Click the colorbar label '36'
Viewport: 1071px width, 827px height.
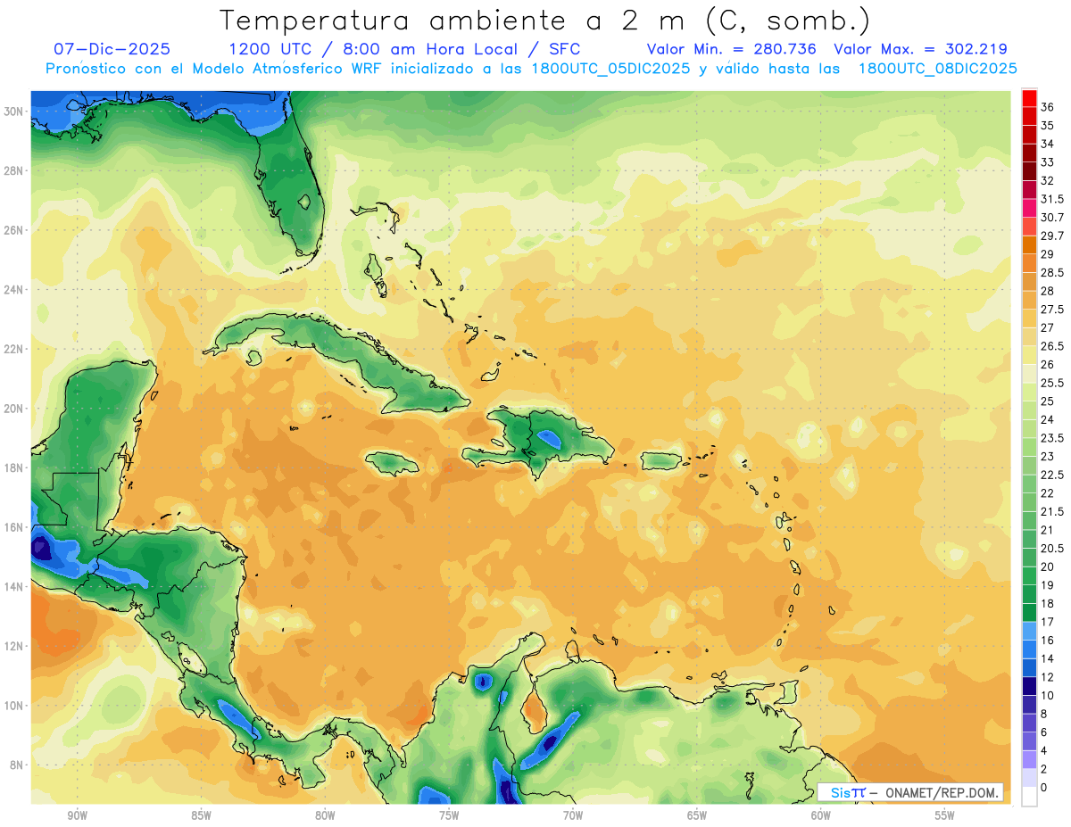pos(1048,107)
